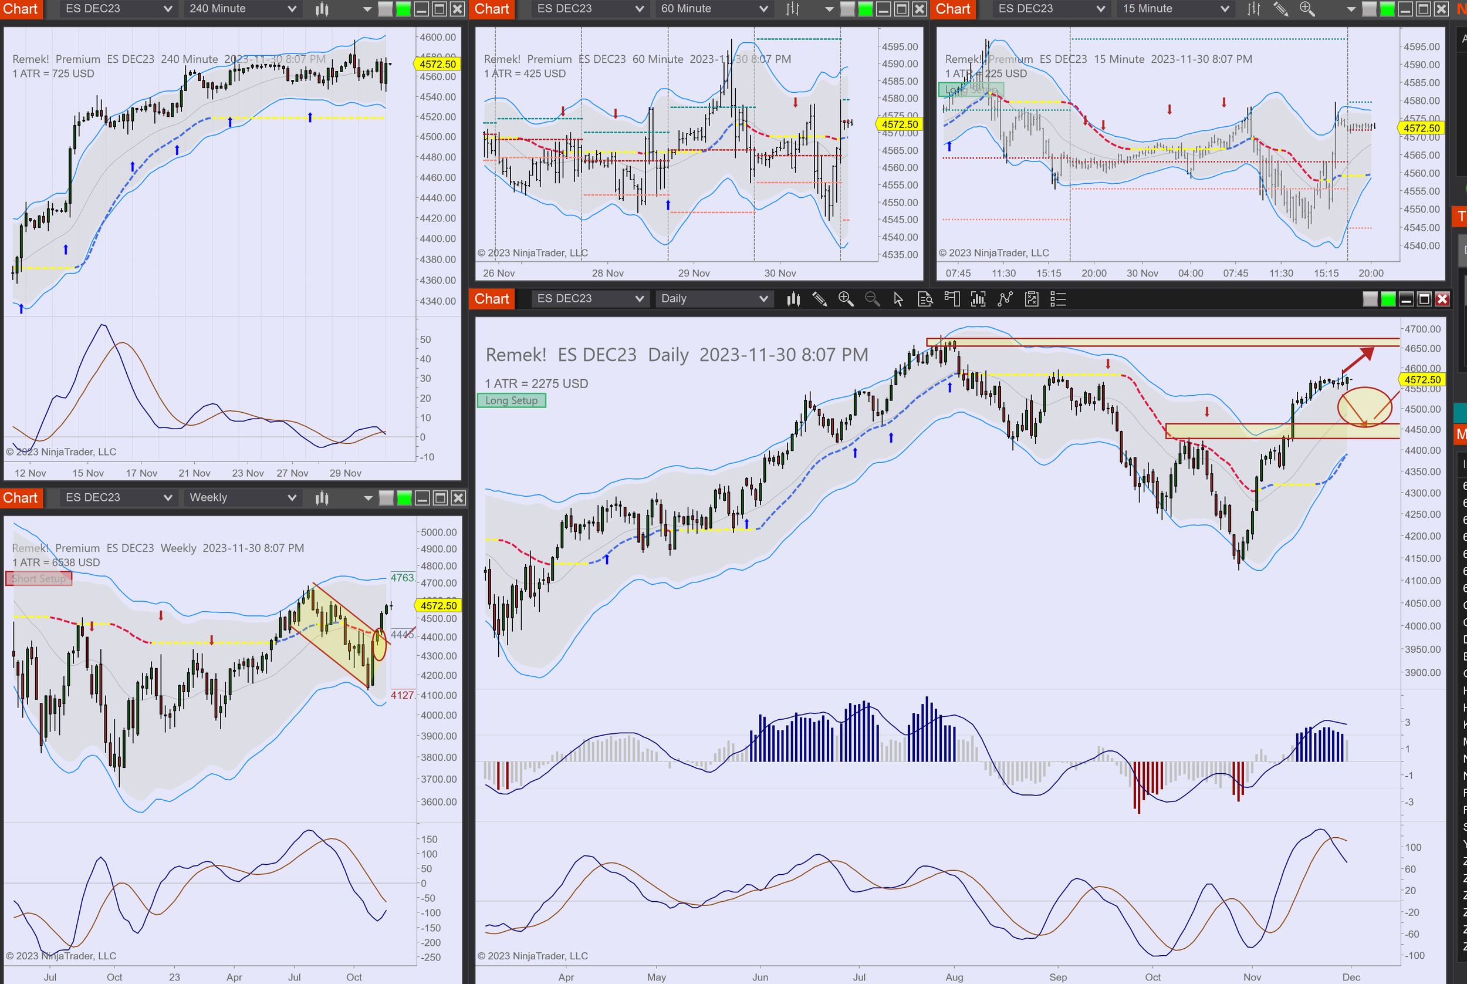Click zoom out magnifier on Daily chart
The width and height of the screenshot is (1467, 984).
pos(872,299)
